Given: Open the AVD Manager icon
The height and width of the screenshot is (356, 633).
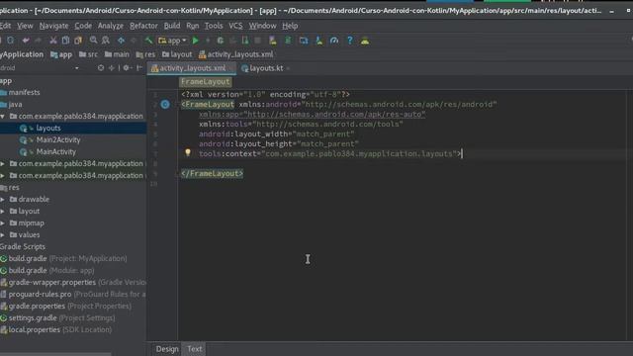Looking at the screenshot, I should click(x=273, y=41).
